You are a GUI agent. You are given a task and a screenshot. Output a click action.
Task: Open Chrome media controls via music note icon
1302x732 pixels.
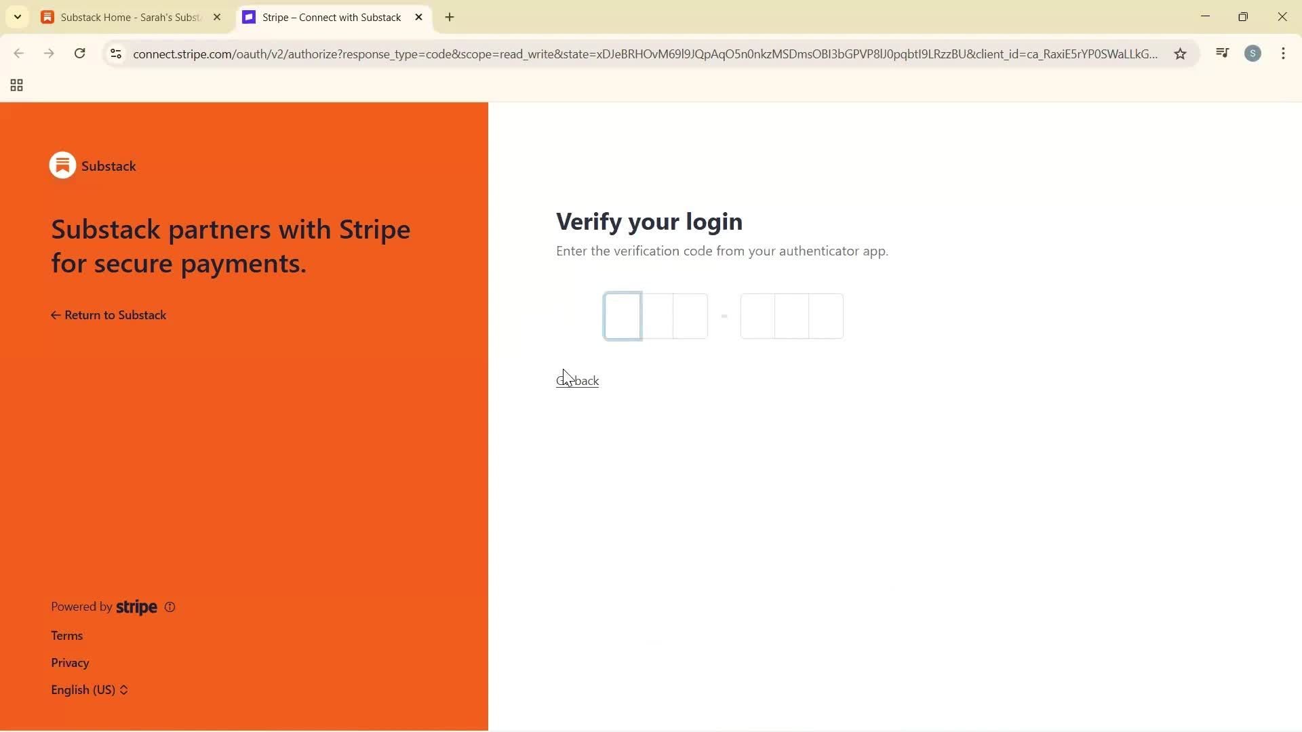click(x=1221, y=54)
